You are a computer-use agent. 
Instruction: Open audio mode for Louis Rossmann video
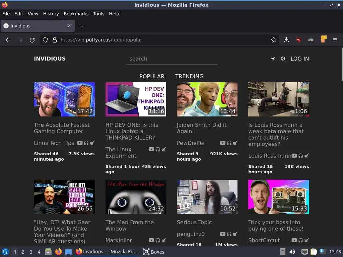tap(300, 156)
